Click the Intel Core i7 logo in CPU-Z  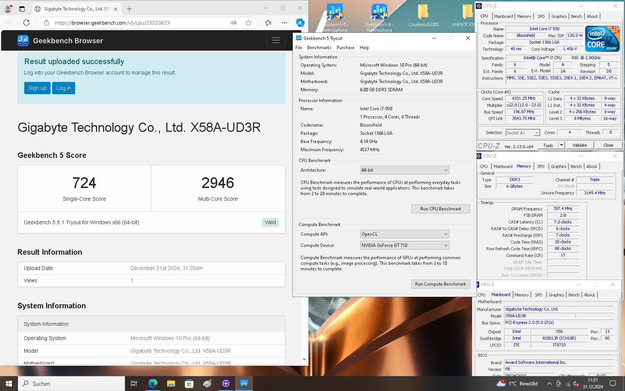(602, 39)
